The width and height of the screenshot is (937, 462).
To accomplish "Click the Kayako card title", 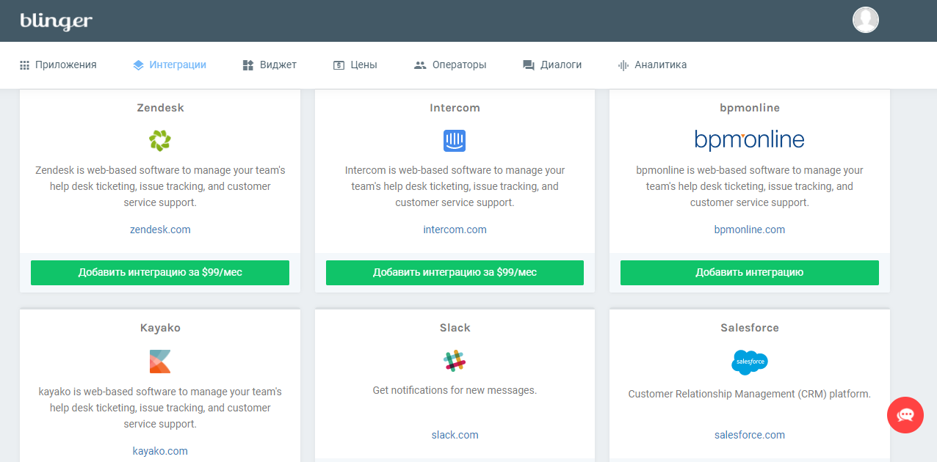I will (160, 328).
